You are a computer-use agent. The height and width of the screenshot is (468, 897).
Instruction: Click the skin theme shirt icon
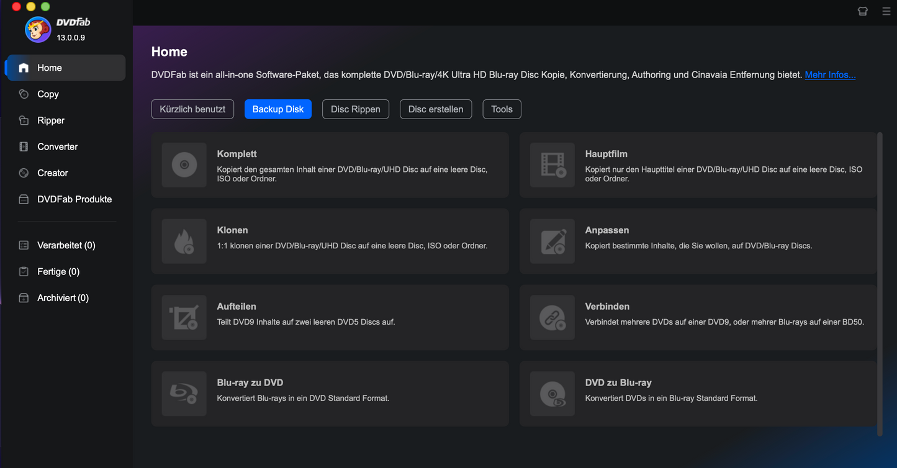(862, 11)
